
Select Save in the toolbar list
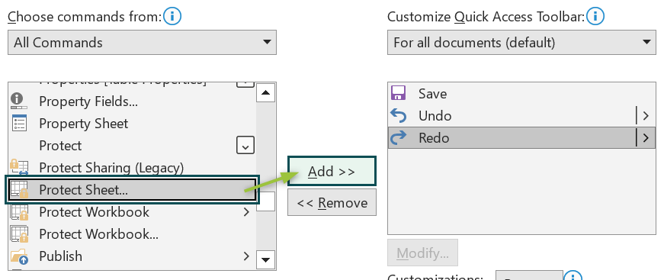pos(521,94)
